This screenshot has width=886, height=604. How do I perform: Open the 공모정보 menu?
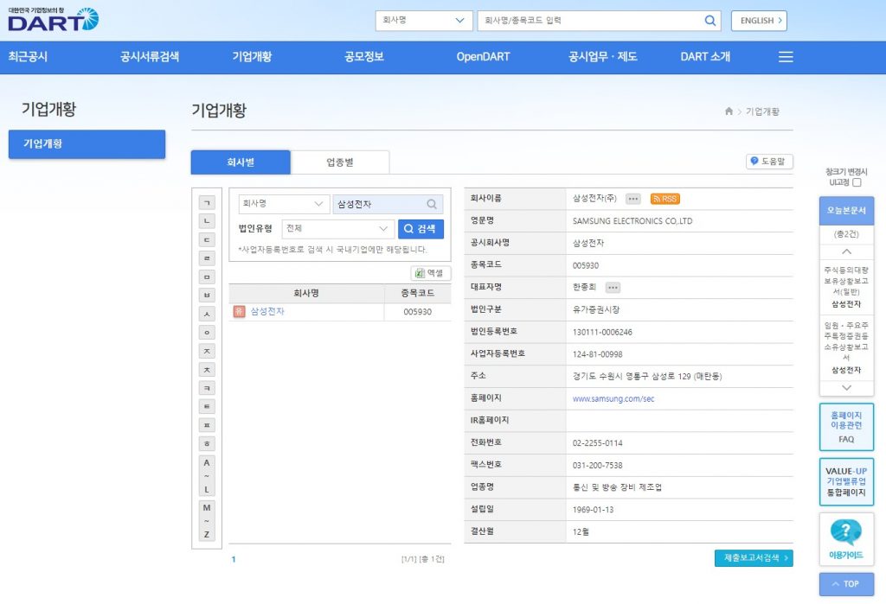(x=364, y=56)
